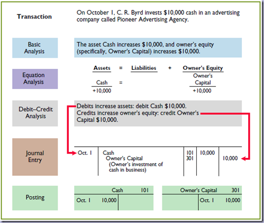Viewport: 264px width, 223px height.
Task: Click the 101 number in Cash T-account header
Action: pos(144,190)
